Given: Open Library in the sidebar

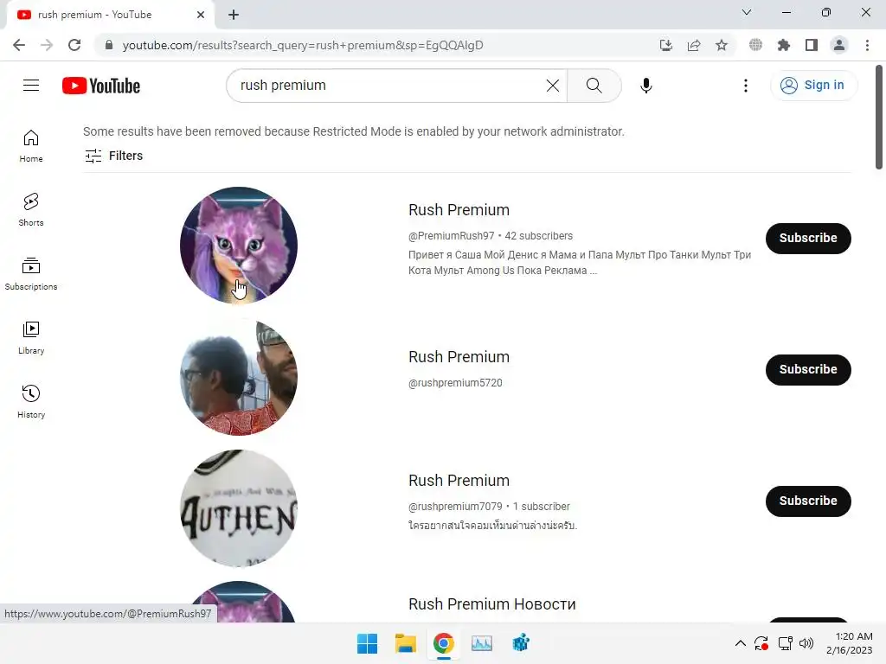Looking at the screenshot, I should coord(31,338).
